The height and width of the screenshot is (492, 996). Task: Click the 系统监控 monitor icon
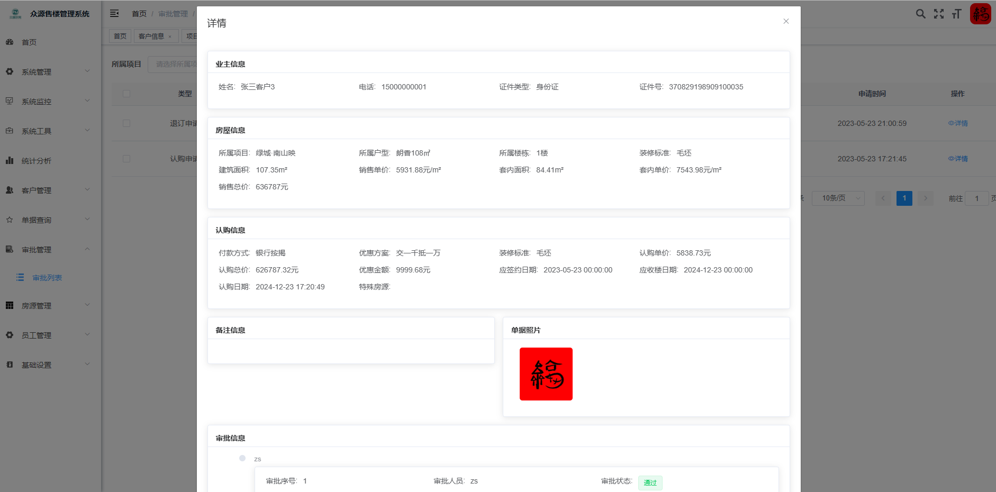tap(10, 101)
